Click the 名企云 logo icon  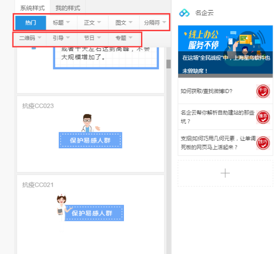click(x=184, y=13)
